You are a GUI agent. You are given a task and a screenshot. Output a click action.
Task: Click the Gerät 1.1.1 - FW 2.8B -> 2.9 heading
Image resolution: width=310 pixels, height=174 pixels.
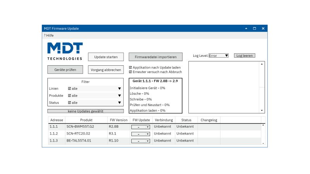(x=155, y=81)
